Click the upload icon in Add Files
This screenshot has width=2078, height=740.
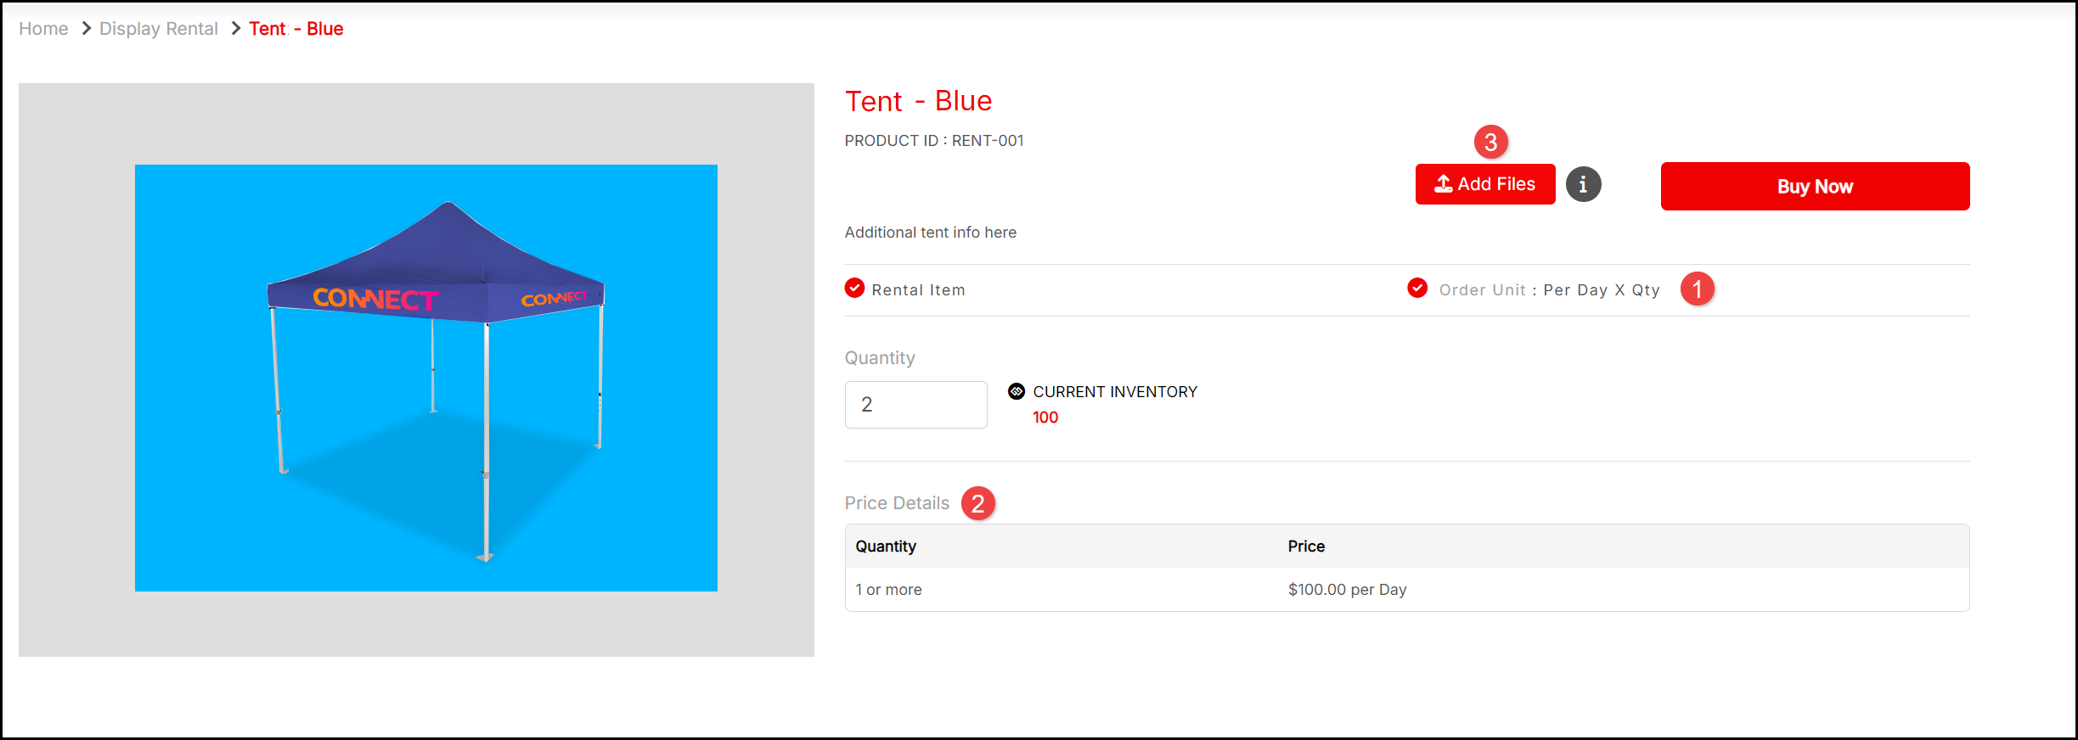pos(1443,184)
